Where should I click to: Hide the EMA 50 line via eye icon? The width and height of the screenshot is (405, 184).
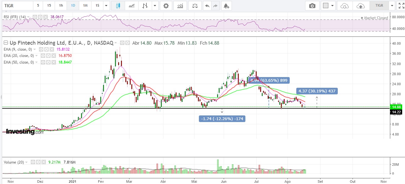[43, 62]
